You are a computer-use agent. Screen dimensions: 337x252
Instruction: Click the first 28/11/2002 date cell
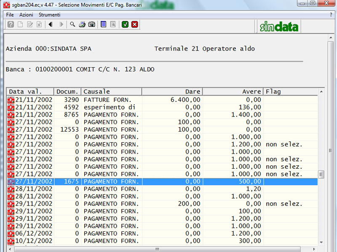(34, 189)
